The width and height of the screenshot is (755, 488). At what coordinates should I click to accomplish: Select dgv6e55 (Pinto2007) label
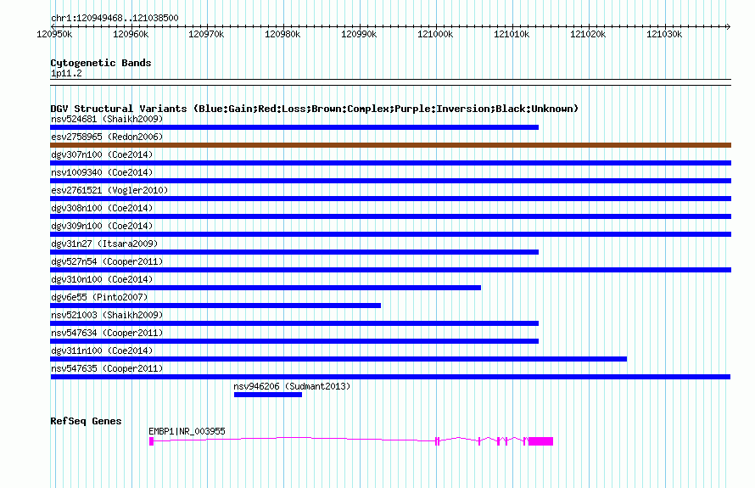point(99,297)
